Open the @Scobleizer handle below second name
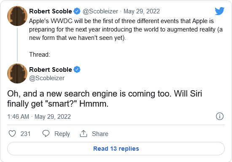Viewport: 232px width, 162px height. (47, 78)
